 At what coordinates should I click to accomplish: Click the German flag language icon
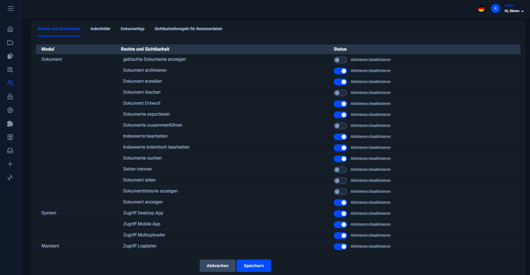coord(481,9)
